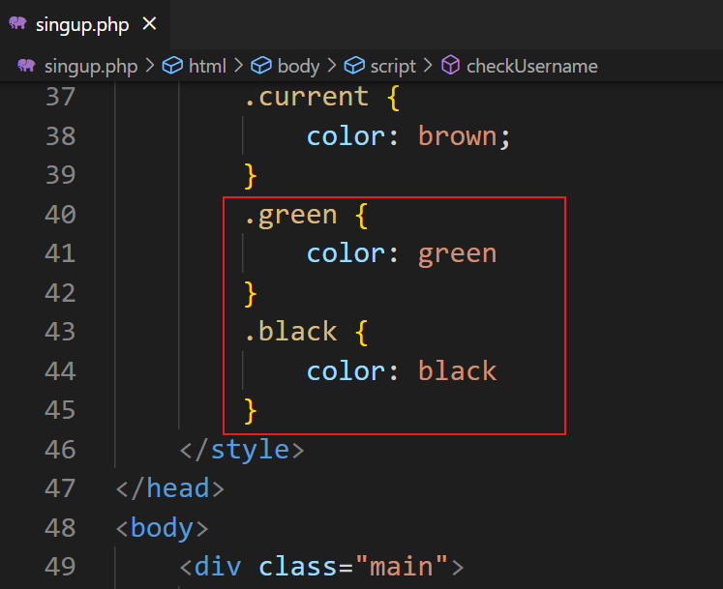Viewport: 723px width, 589px height.
Task: Select the script breadcrumb segment
Action: point(393,66)
